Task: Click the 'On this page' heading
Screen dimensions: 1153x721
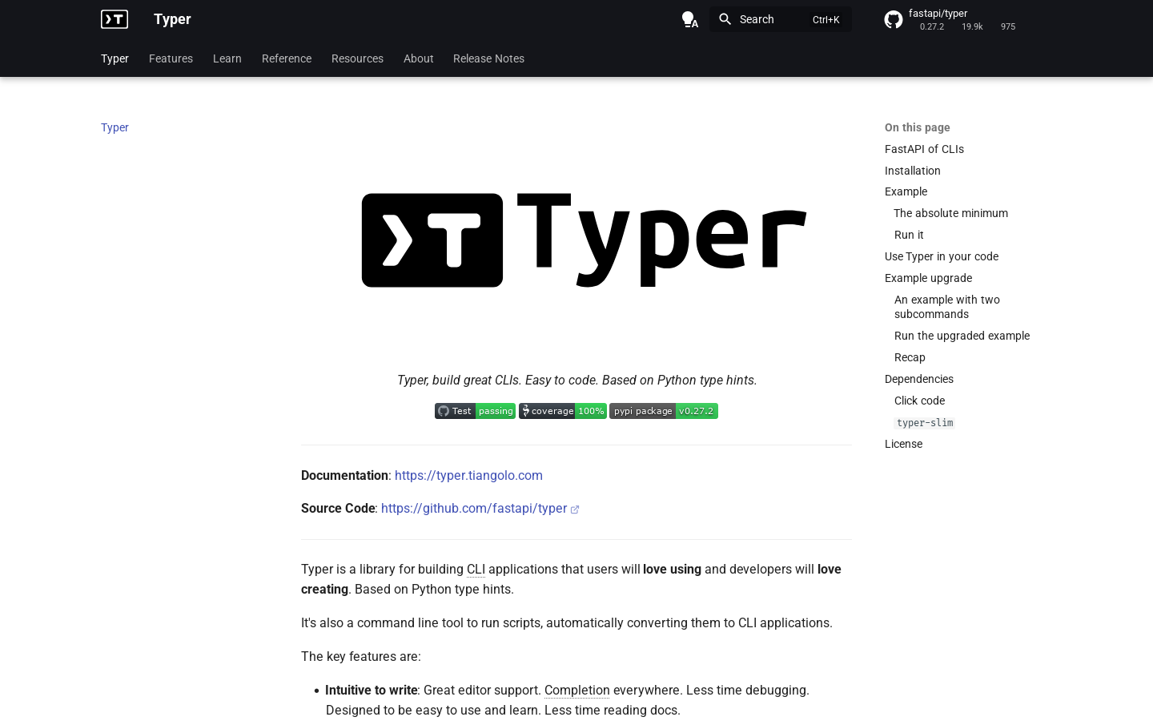Action: click(x=918, y=127)
